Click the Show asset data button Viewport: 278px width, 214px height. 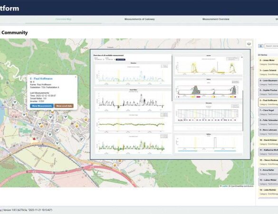coord(64,106)
